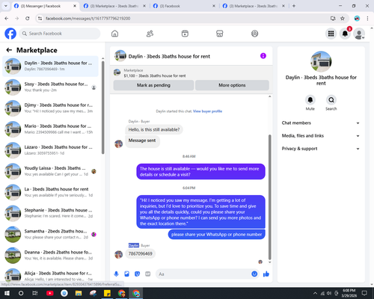Screen dimensions: 374x299
Task: Click the conversation list scrollbar
Action: pyautogui.click(x=103, y=107)
